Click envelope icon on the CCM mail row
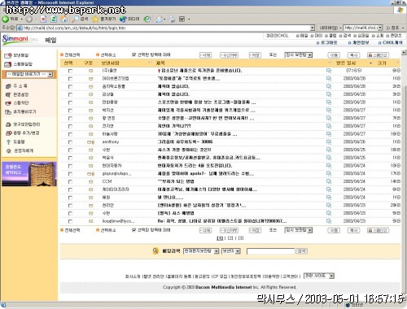Screen dimensions: 407x309 [x=91, y=181]
